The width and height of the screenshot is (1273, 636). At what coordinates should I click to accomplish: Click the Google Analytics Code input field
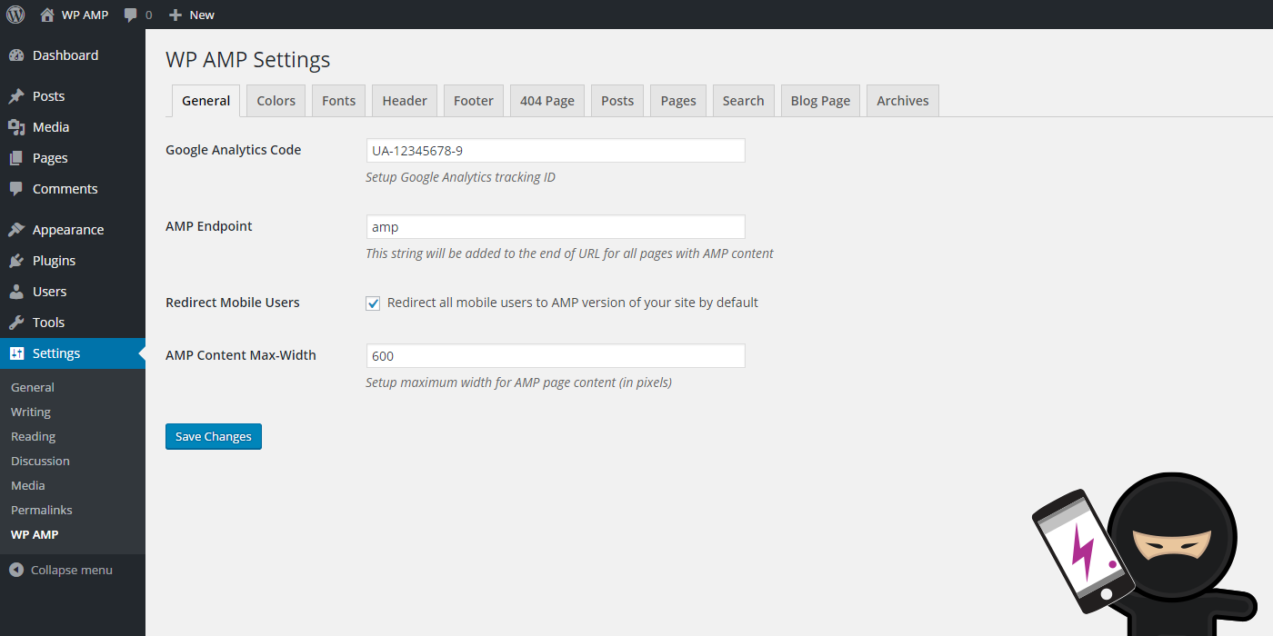point(555,150)
